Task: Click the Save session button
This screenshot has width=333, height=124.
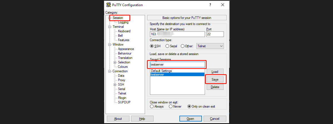Action: [x=215, y=80]
